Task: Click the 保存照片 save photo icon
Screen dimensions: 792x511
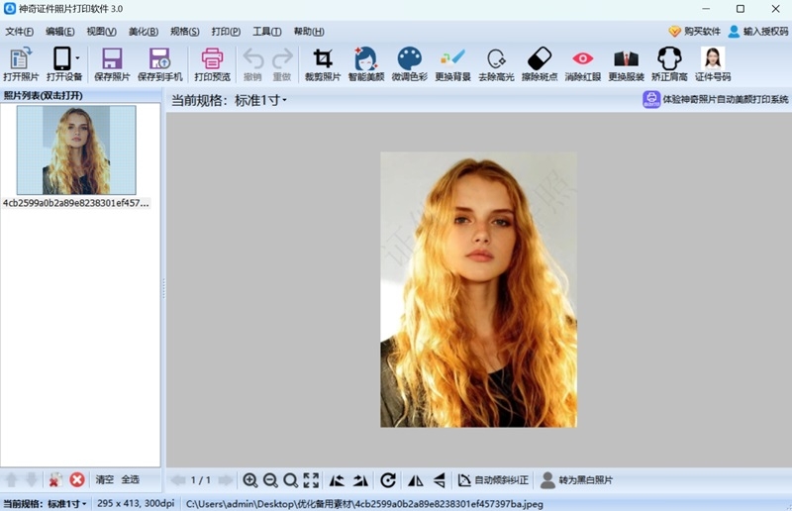Action: pos(112,59)
